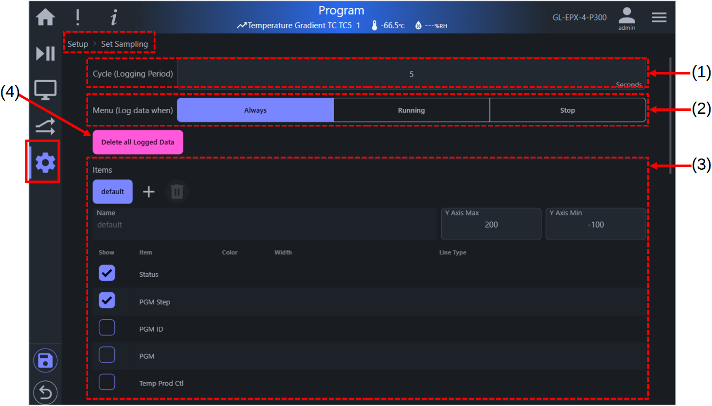
Task: Click the Color column header
Action: [x=230, y=252]
